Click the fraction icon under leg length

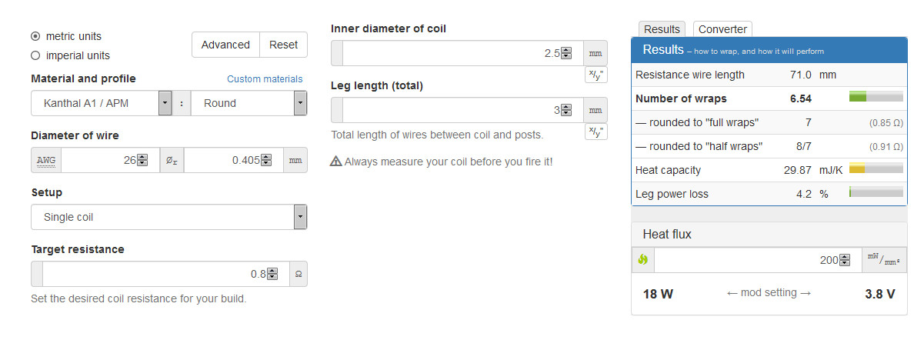[596, 132]
